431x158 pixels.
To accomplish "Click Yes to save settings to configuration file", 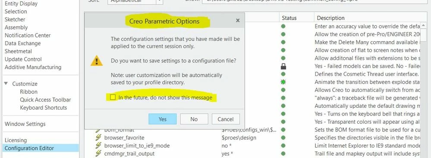I will [x=163, y=119].
